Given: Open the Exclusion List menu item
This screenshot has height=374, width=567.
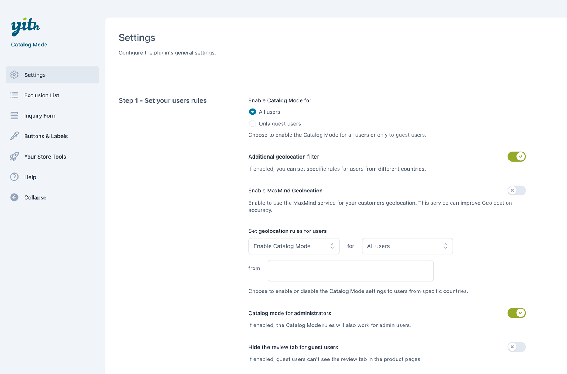Looking at the screenshot, I should coord(42,95).
